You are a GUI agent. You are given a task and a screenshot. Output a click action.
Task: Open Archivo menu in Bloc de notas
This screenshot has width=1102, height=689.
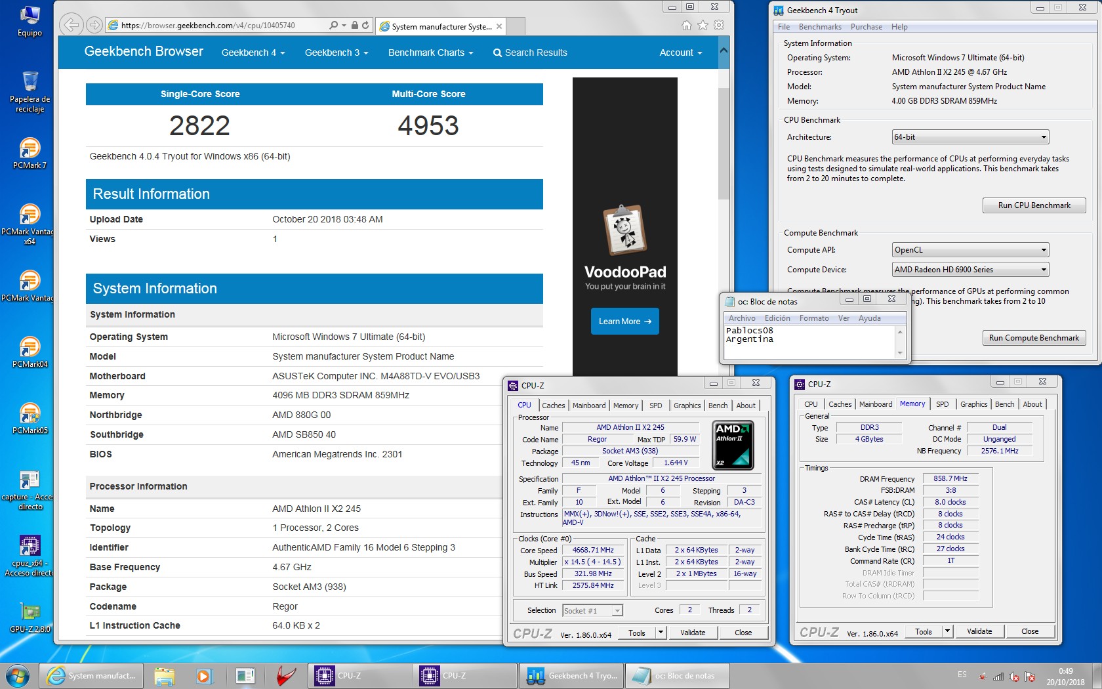(x=742, y=318)
